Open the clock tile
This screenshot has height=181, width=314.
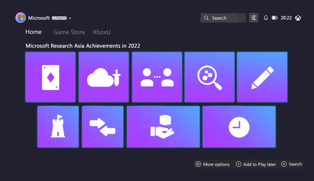point(239,127)
